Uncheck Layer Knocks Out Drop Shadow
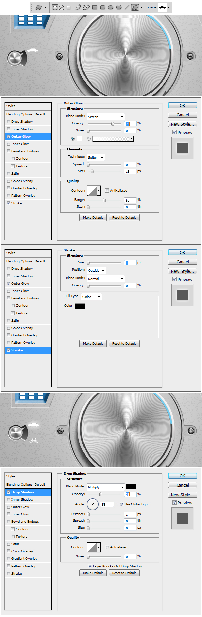The width and height of the screenshot is (202, 617). [90, 566]
